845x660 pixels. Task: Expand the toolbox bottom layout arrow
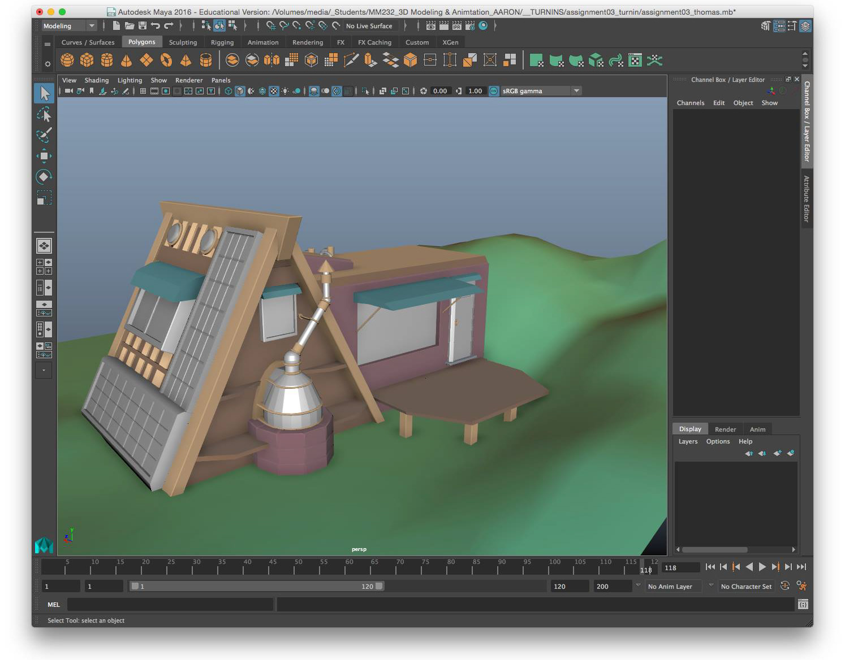44,371
